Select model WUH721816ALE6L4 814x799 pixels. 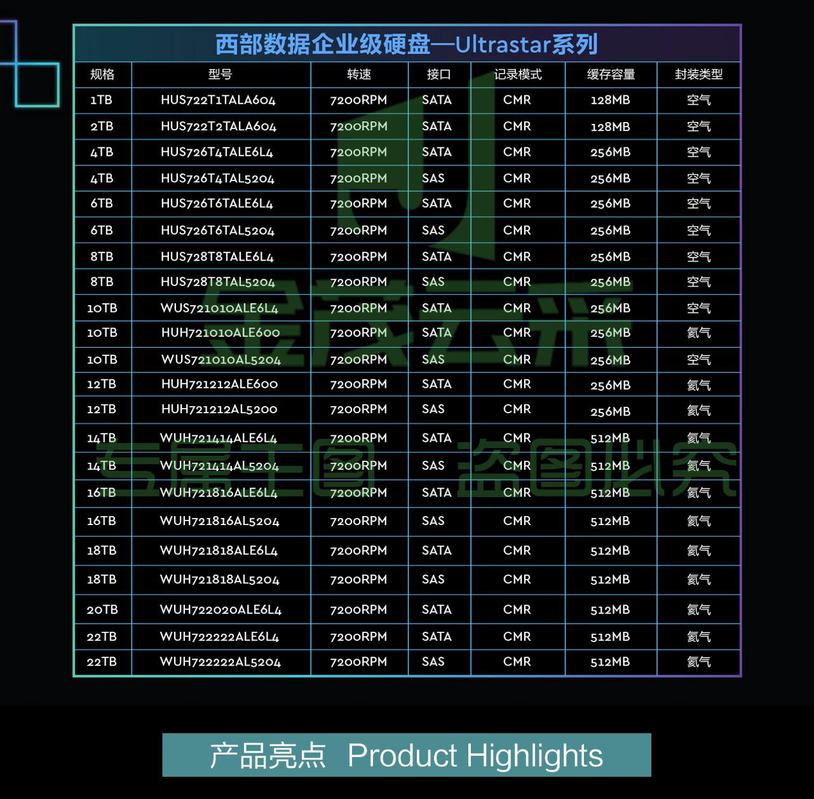219,493
